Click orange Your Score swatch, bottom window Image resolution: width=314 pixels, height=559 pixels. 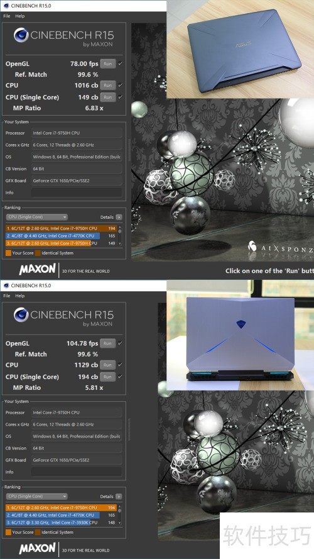[8, 532]
